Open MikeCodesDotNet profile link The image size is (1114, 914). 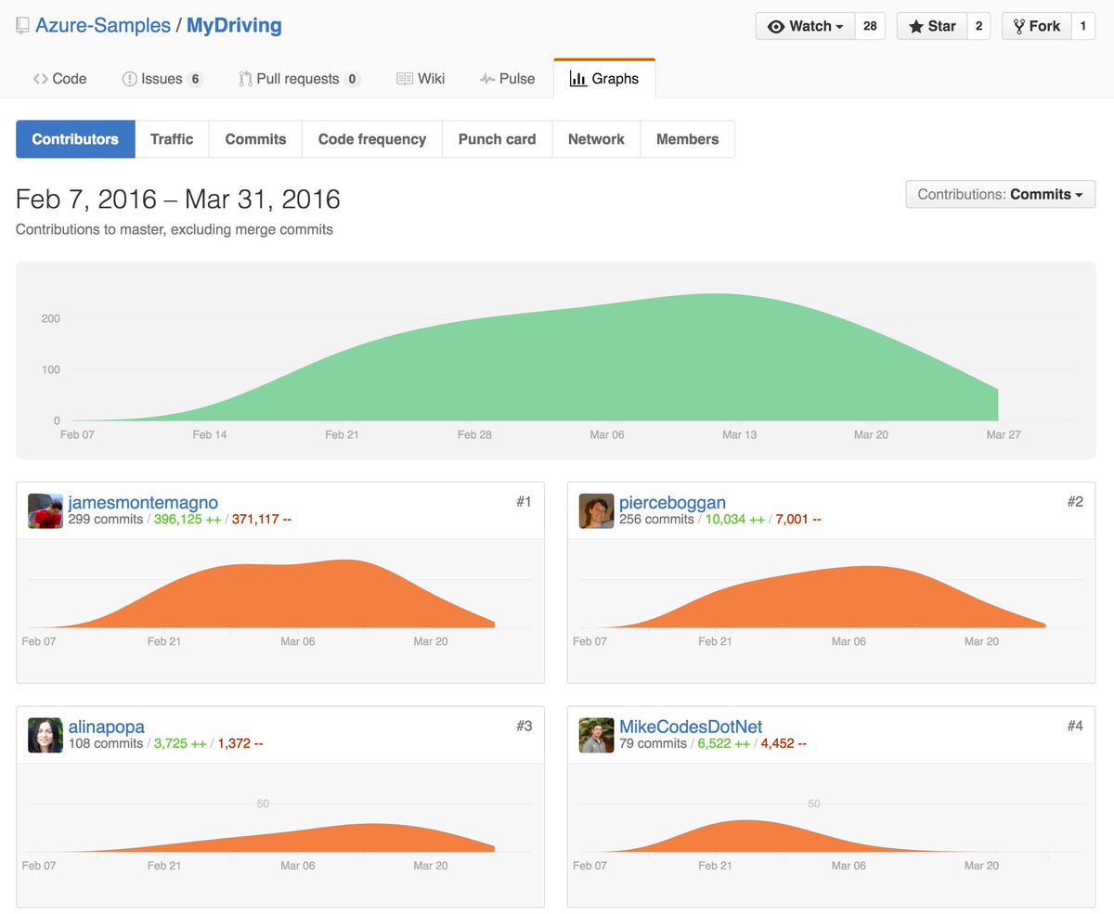691,727
